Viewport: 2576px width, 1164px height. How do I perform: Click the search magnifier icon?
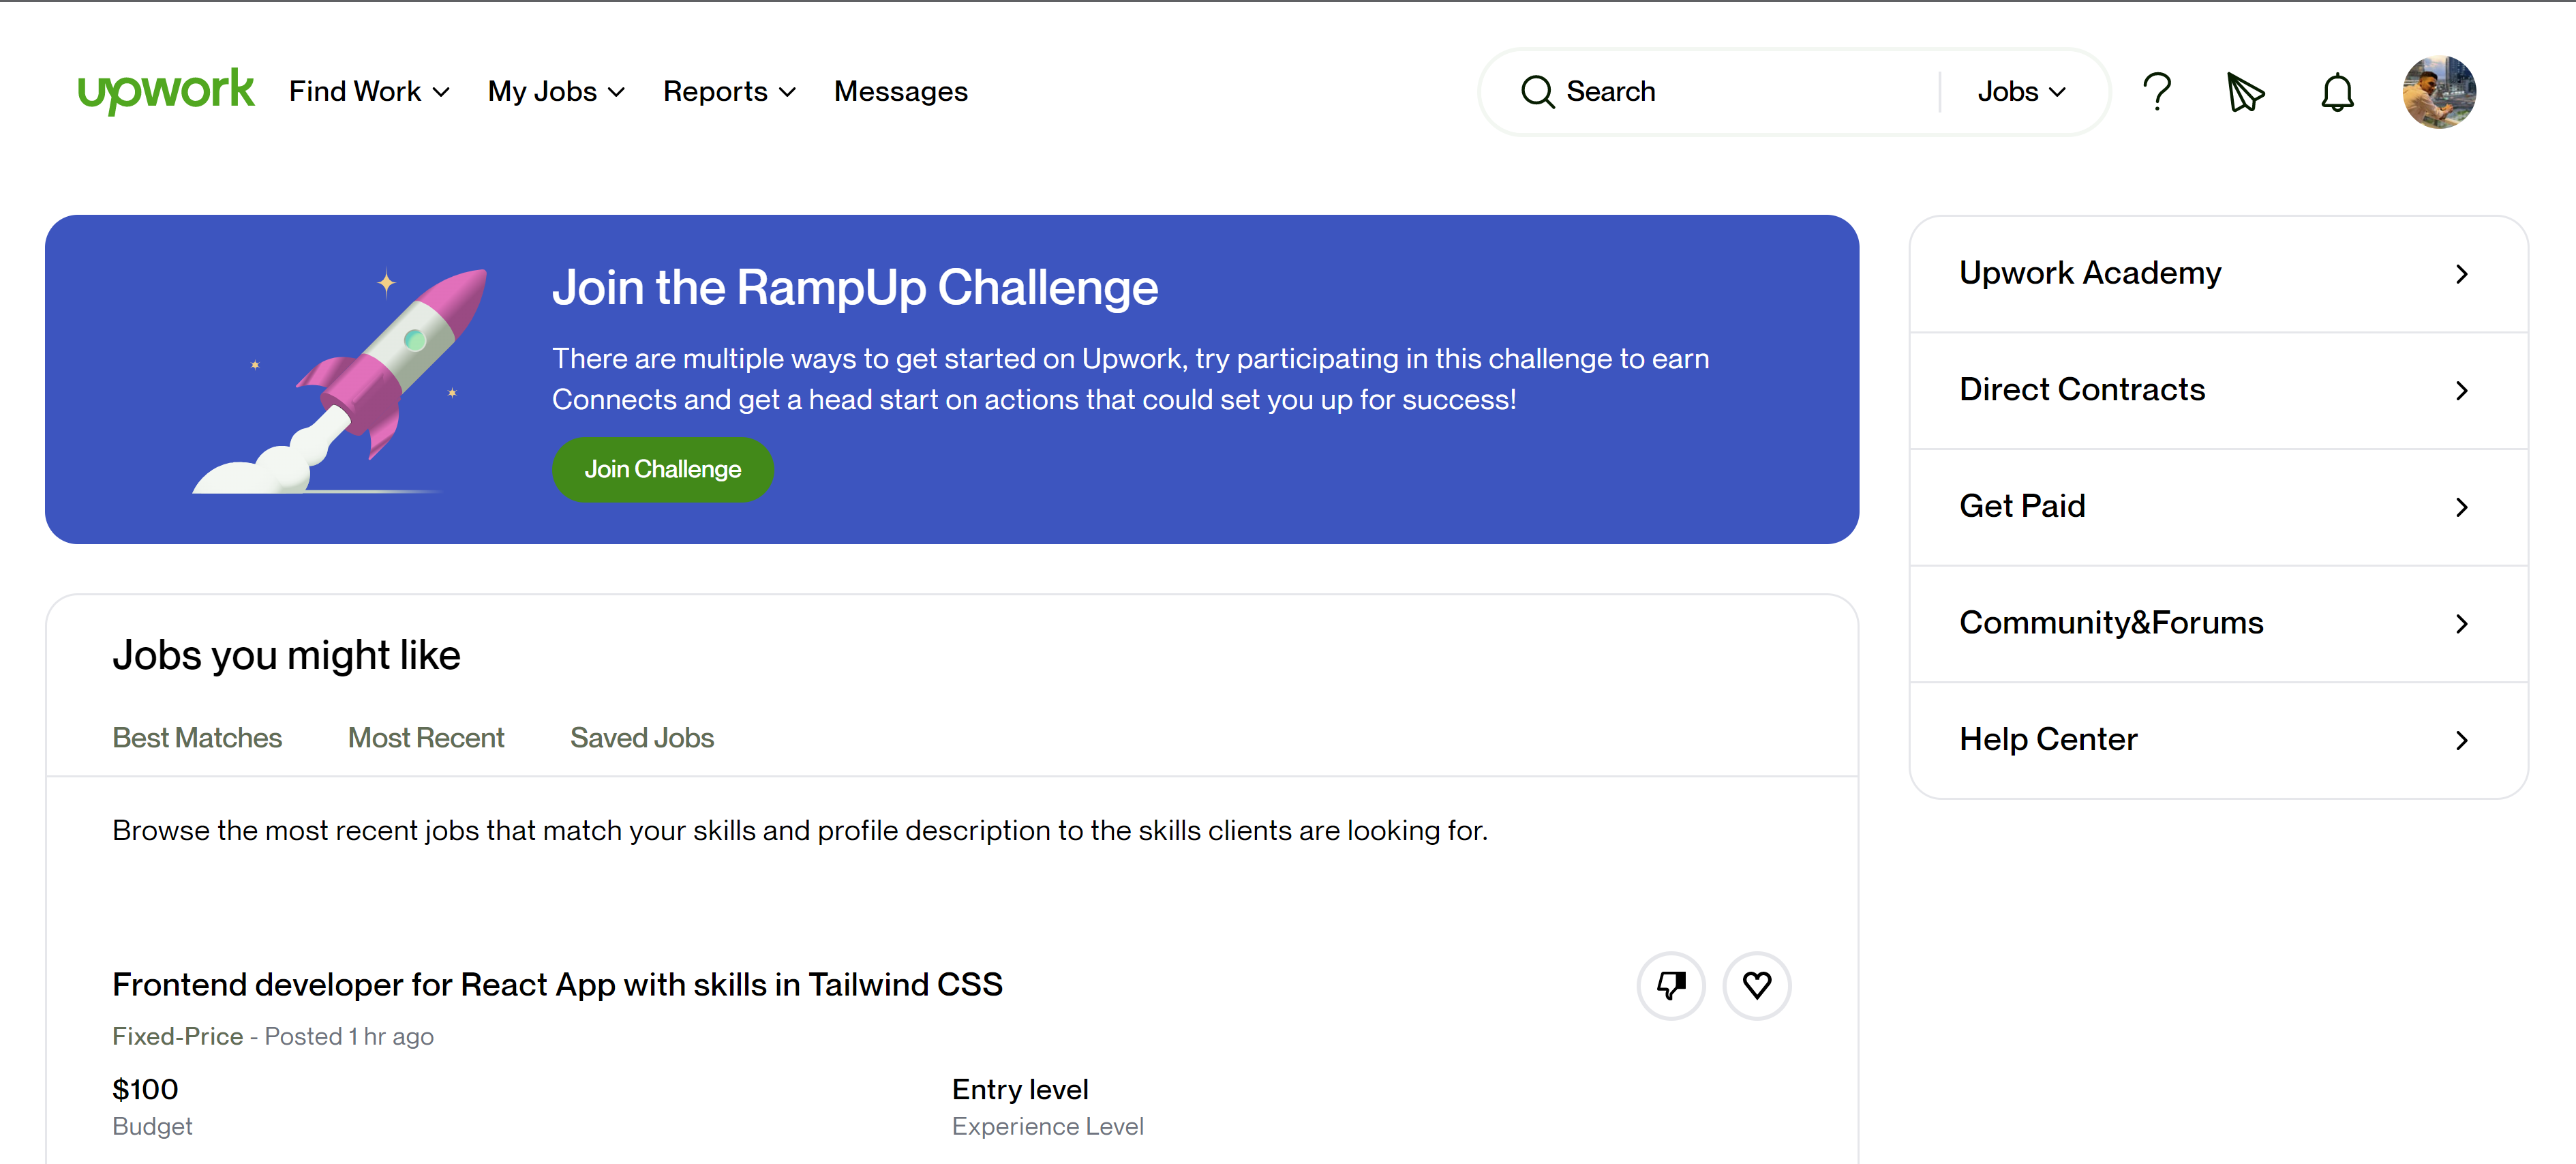coord(1539,91)
